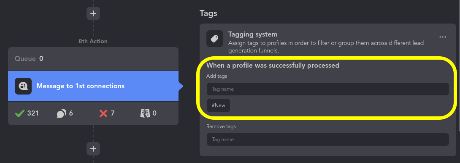
Task: Click the Remove tags name input field
Action: (327, 139)
